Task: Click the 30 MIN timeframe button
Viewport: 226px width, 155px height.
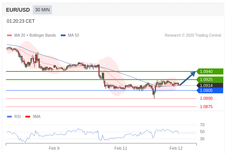Action: pos(42,10)
